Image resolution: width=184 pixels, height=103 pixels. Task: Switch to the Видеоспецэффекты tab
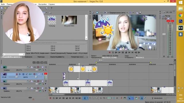click(57, 57)
